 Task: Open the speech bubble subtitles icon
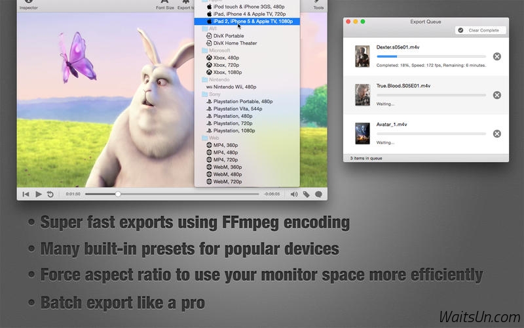coord(318,194)
